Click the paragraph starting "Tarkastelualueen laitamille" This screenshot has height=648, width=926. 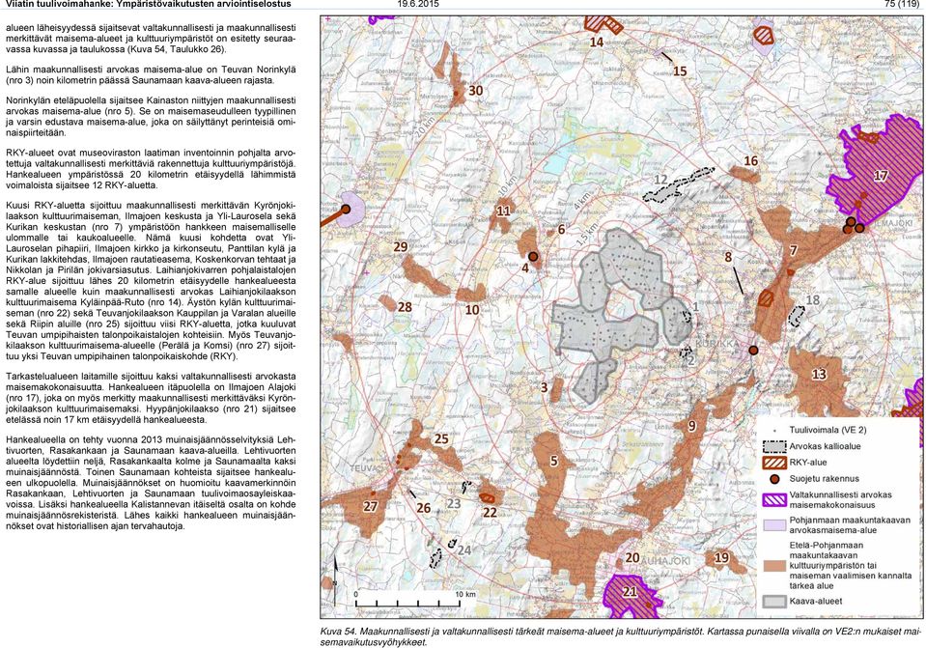click(x=151, y=398)
